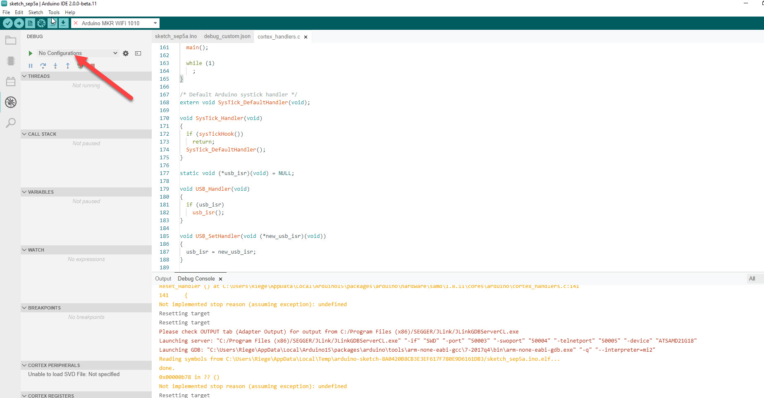Image resolution: width=764 pixels, height=398 pixels.
Task: Open the Sketchbook folder icon in sidebar
Action: point(10,40)
